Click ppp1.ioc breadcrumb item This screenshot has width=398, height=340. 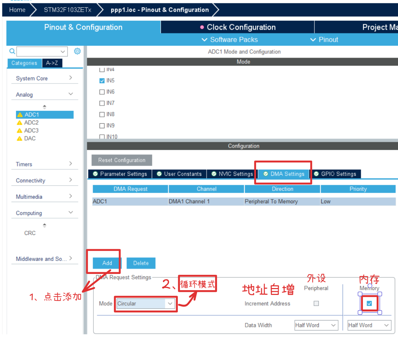tap(160, 10)
